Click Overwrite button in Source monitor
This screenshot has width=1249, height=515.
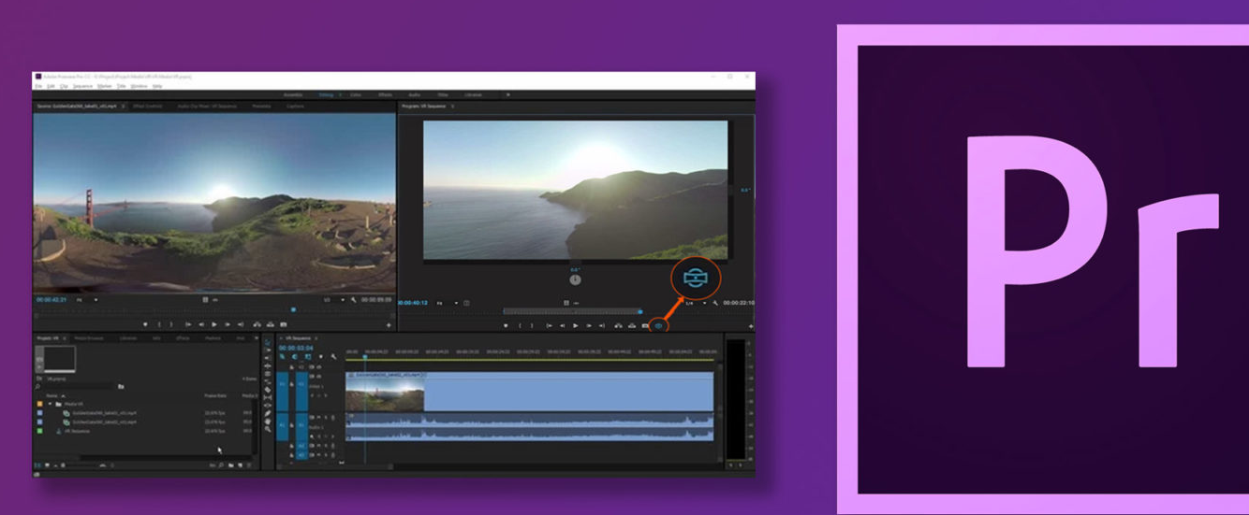(271, 324)
